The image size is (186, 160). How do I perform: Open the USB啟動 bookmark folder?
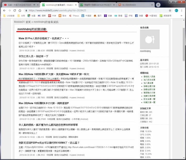(x=9, y=16)
